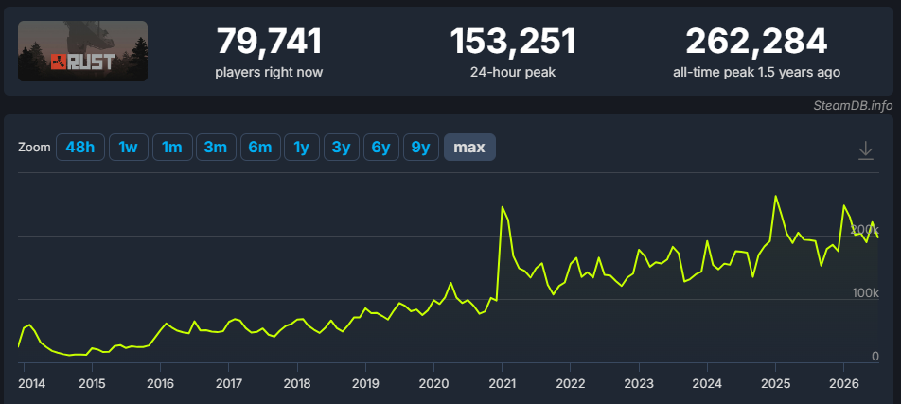The width and height of the screenshot is (901, 404).
Task: Click the 79,741 players right now figure
Action: tap(269, 43)
